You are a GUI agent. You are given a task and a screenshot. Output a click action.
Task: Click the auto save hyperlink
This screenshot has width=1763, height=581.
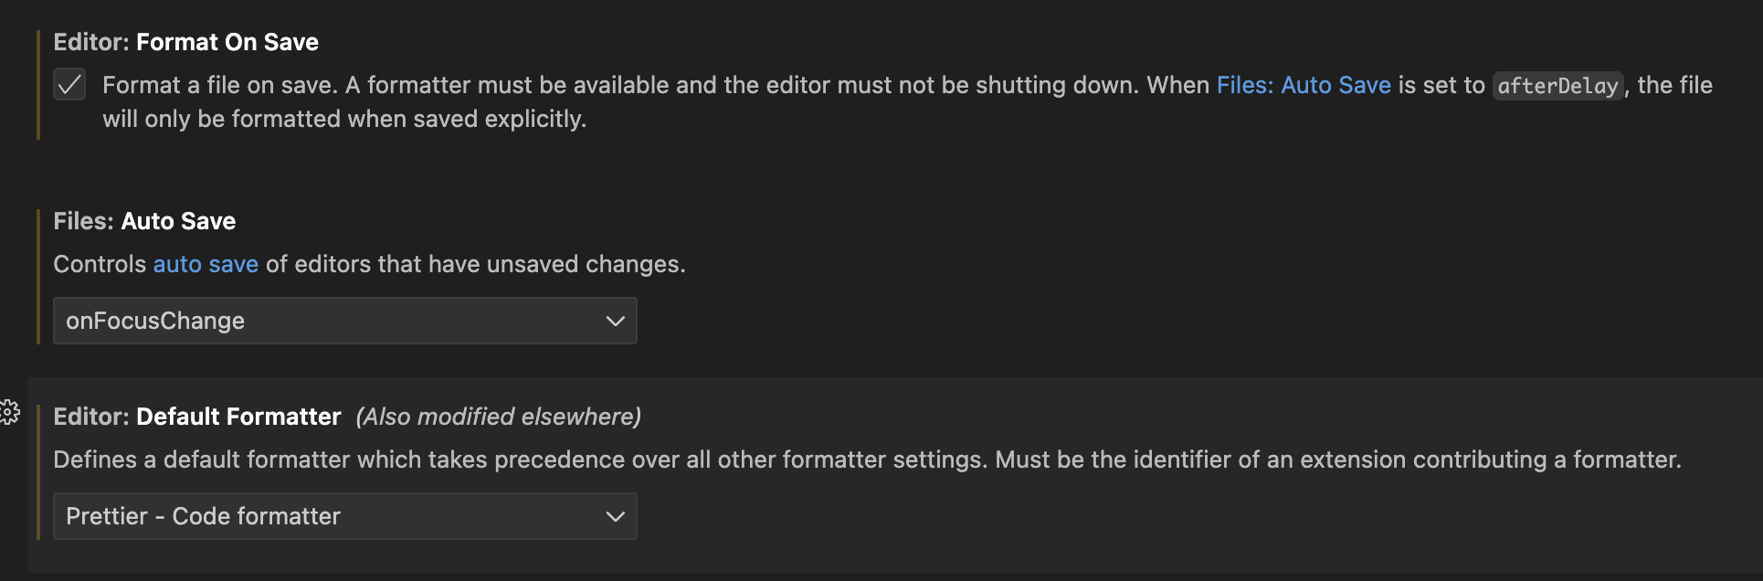tap(206, 264)
